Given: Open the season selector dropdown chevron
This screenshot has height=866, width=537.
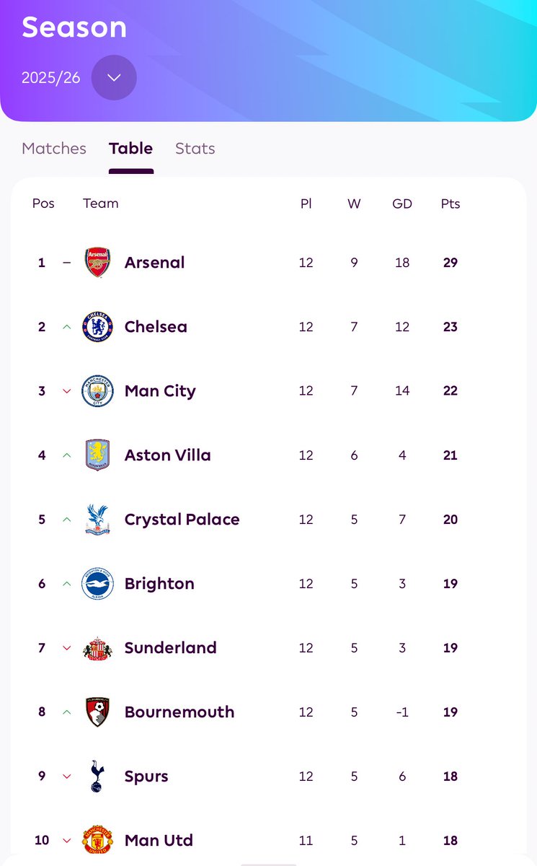Looking at the screenshot, I should coord(114,77).
